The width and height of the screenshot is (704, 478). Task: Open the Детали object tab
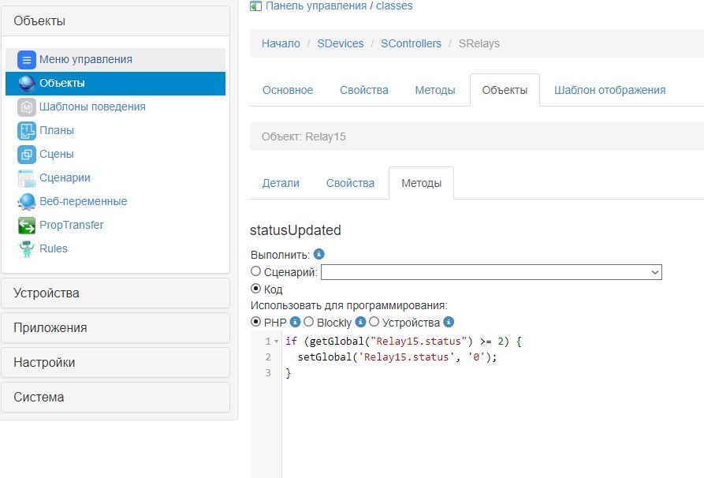[x=281, y=183]
